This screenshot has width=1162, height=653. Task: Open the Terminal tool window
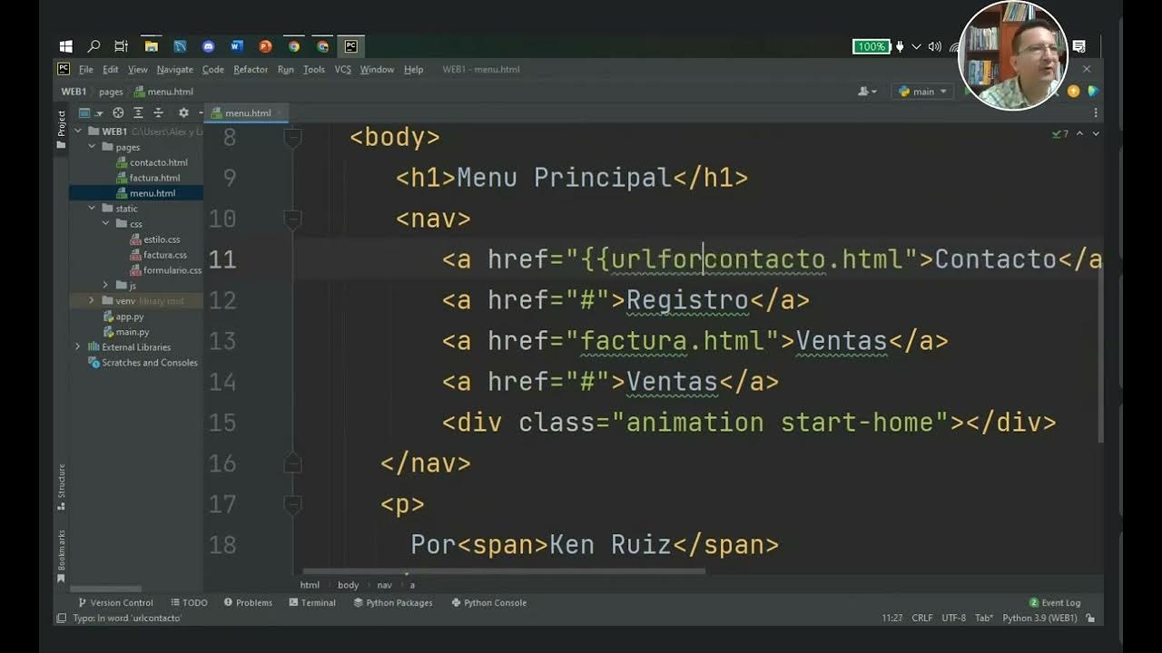(x=311, y=603)
